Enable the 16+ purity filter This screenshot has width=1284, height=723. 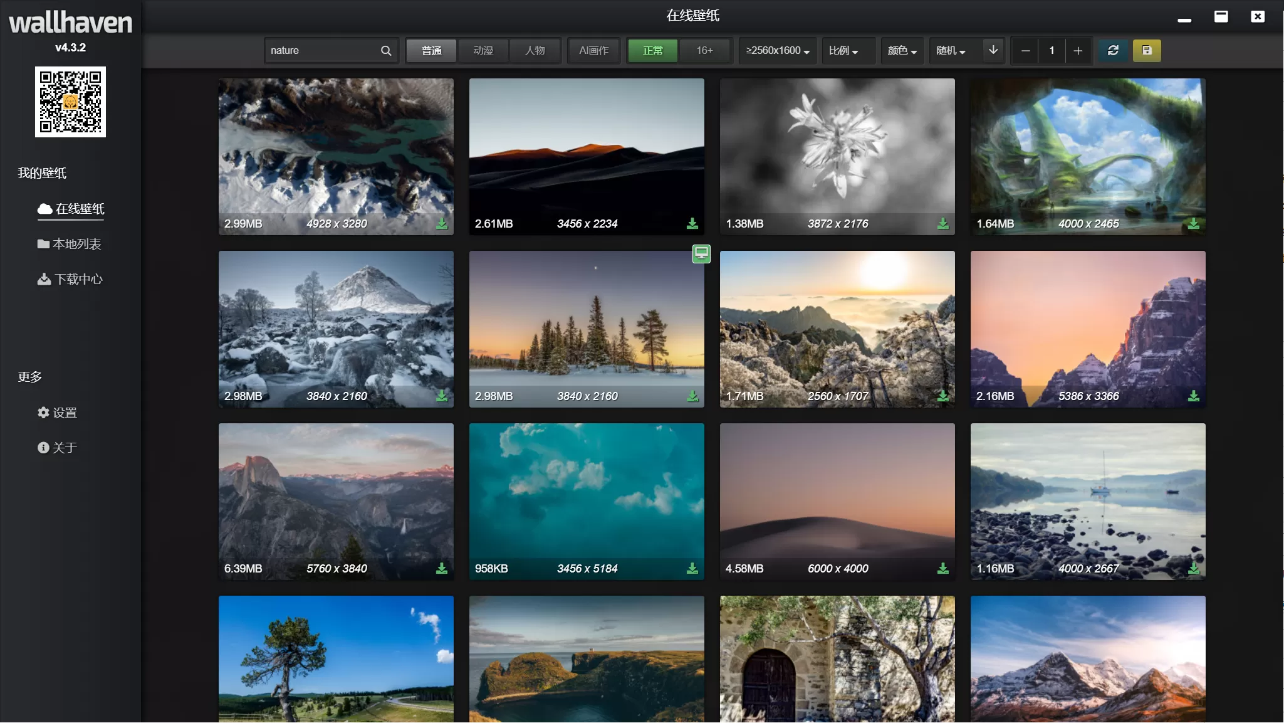(x=704, y=51)
